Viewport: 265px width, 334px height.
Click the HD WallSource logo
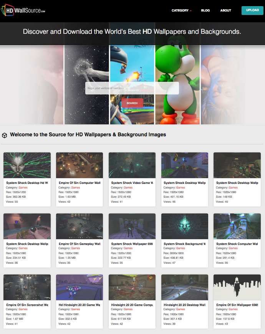(x=23, y=10)
